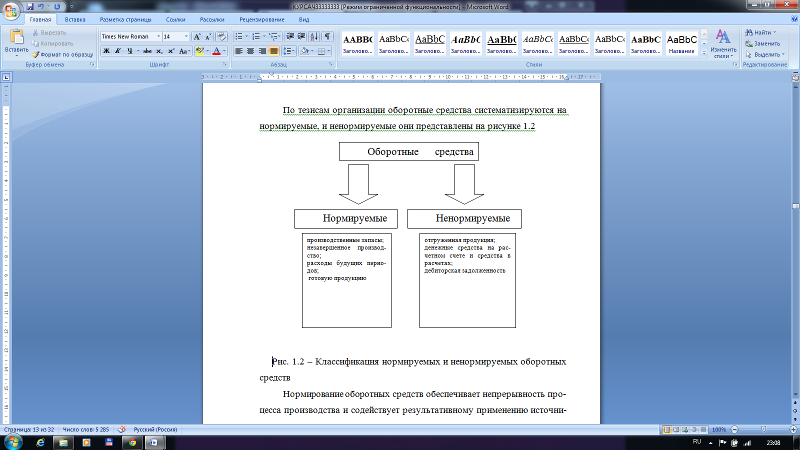Apply the Название style from gallery

(x=681, y=43)
